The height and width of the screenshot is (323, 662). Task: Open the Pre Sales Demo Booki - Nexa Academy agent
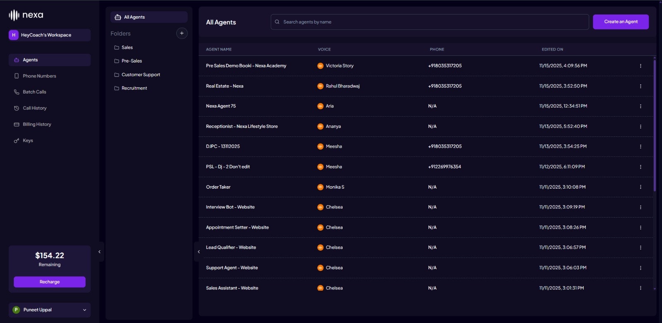click(x=246, y=66)
